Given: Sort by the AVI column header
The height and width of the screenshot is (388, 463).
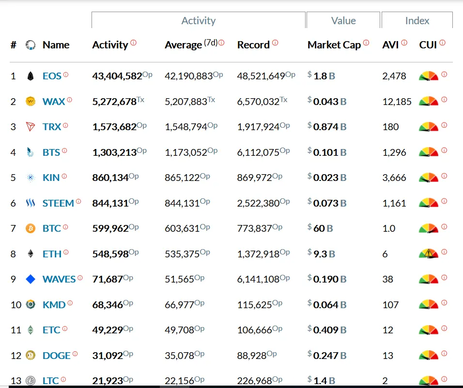Looking at the screenshot, I should [x=390, y=45].
